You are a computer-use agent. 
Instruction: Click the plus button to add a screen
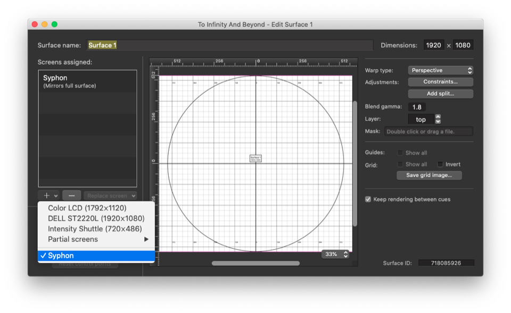(x=45, y=196)
